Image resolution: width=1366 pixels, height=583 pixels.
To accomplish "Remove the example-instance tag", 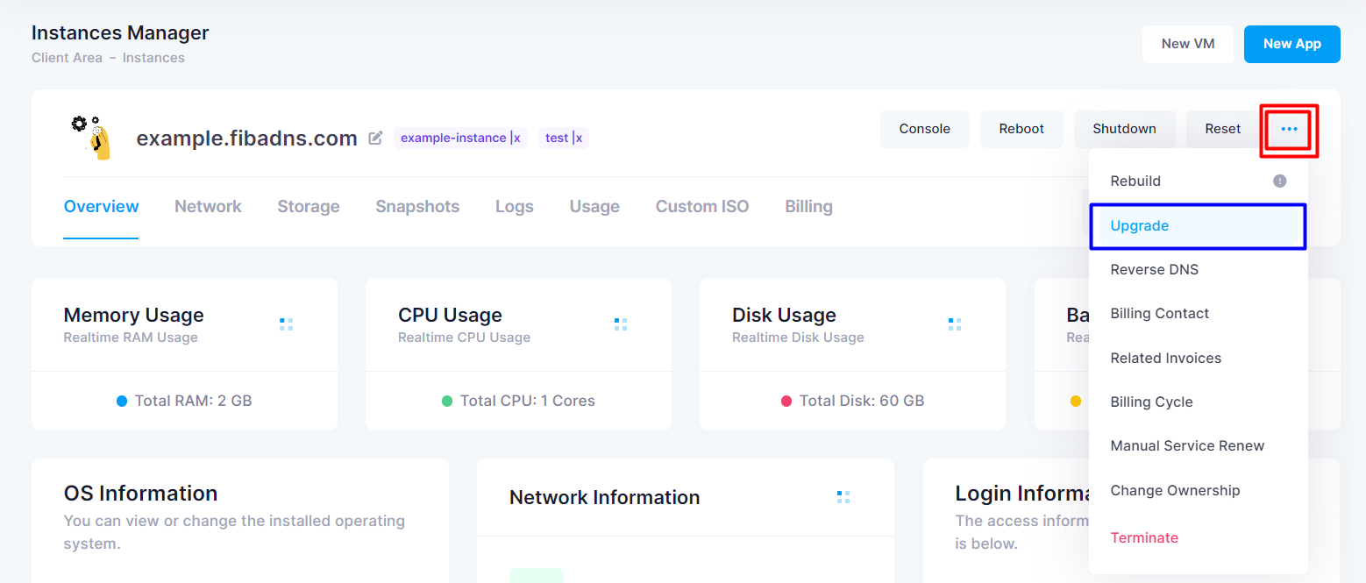I will click(x=516, y=138).
